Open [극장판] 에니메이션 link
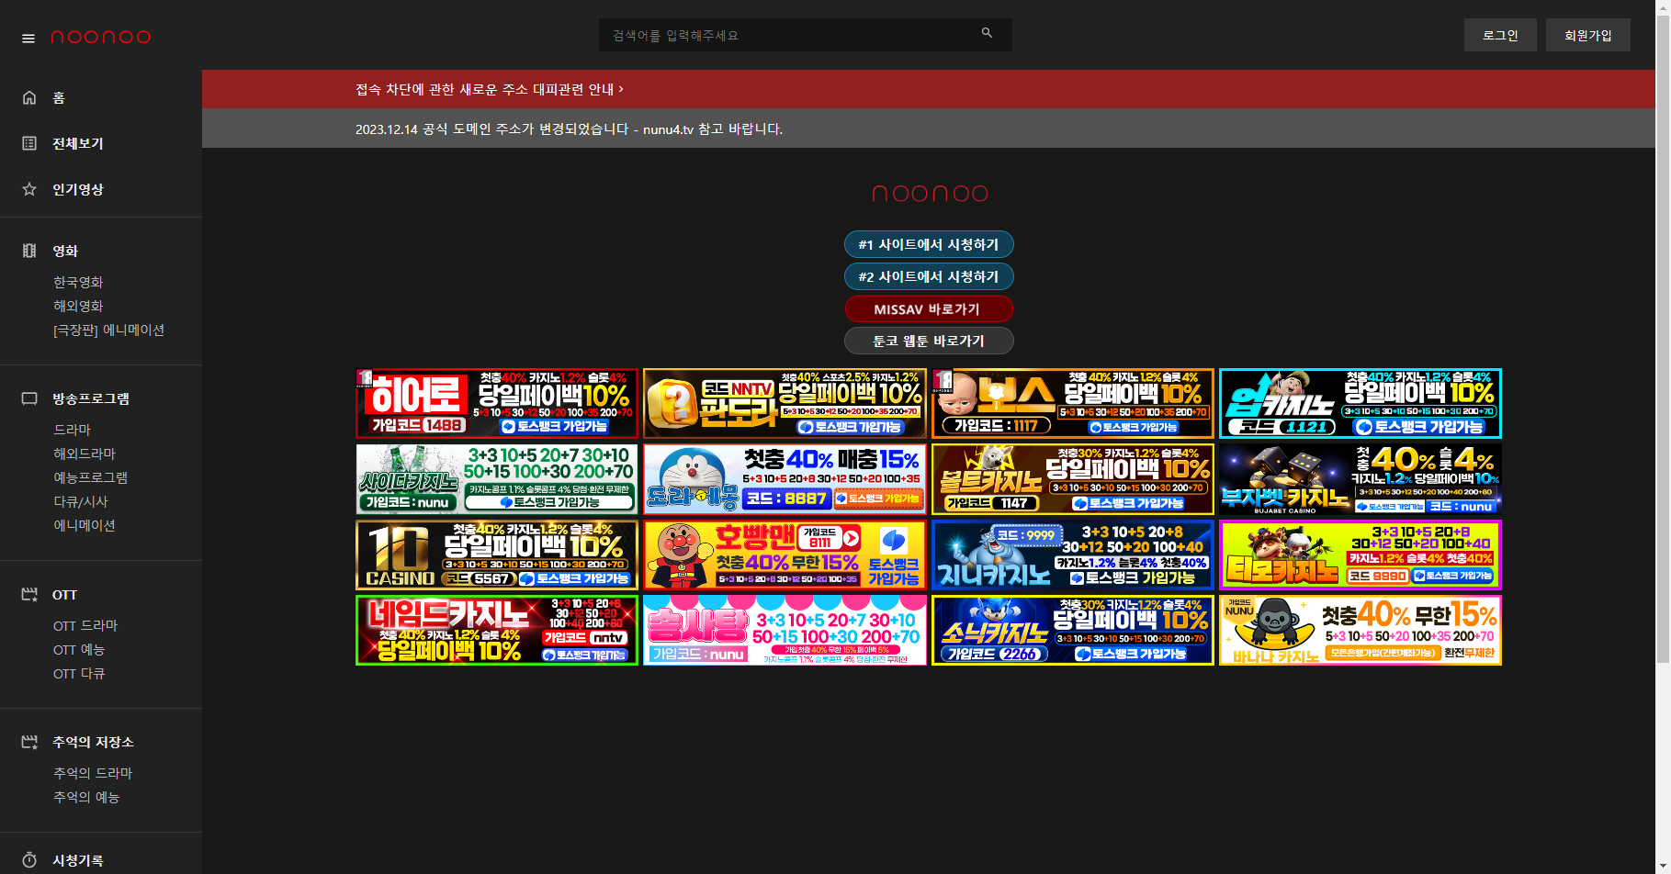 [108, 330]
